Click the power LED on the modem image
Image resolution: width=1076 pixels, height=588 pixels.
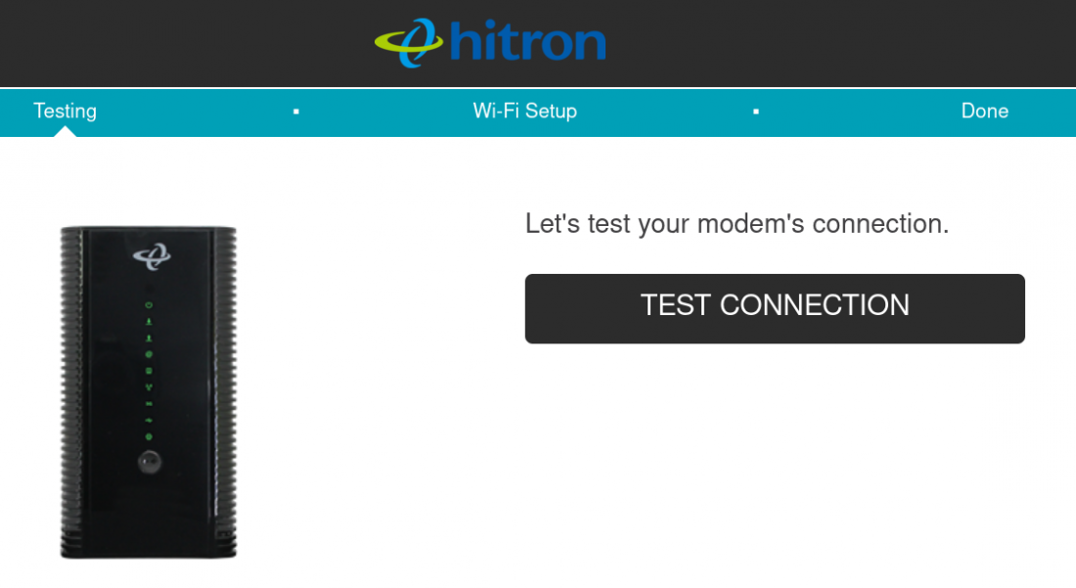(x=149, y=305)
